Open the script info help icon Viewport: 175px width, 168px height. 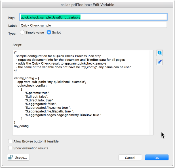[160, 53]
